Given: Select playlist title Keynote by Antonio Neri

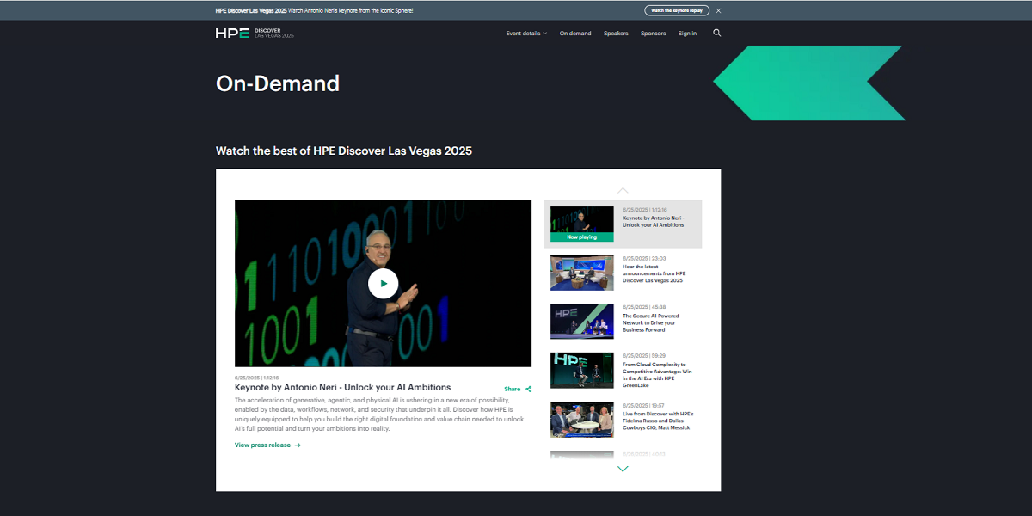Looking at the screenshot, I should pyautogui.click(x=654, y=221).
